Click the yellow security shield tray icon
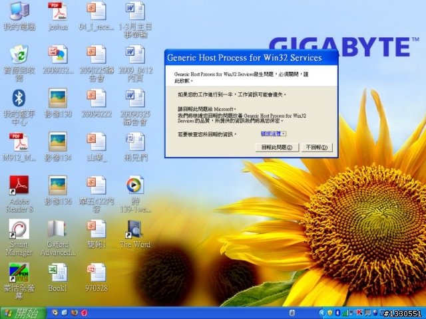Image resolution: width=426 pixels, height=319 pixels. coord(330,313)
